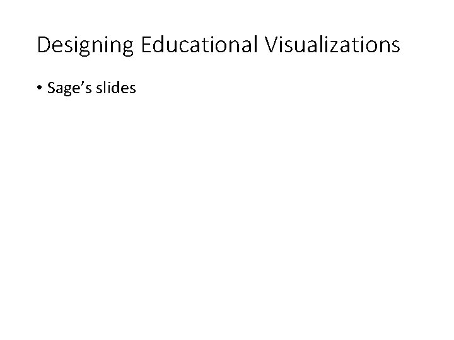454x340 pixels.
Task: Click the word "Sage's" in the bullet
Action: pos(69,89)
